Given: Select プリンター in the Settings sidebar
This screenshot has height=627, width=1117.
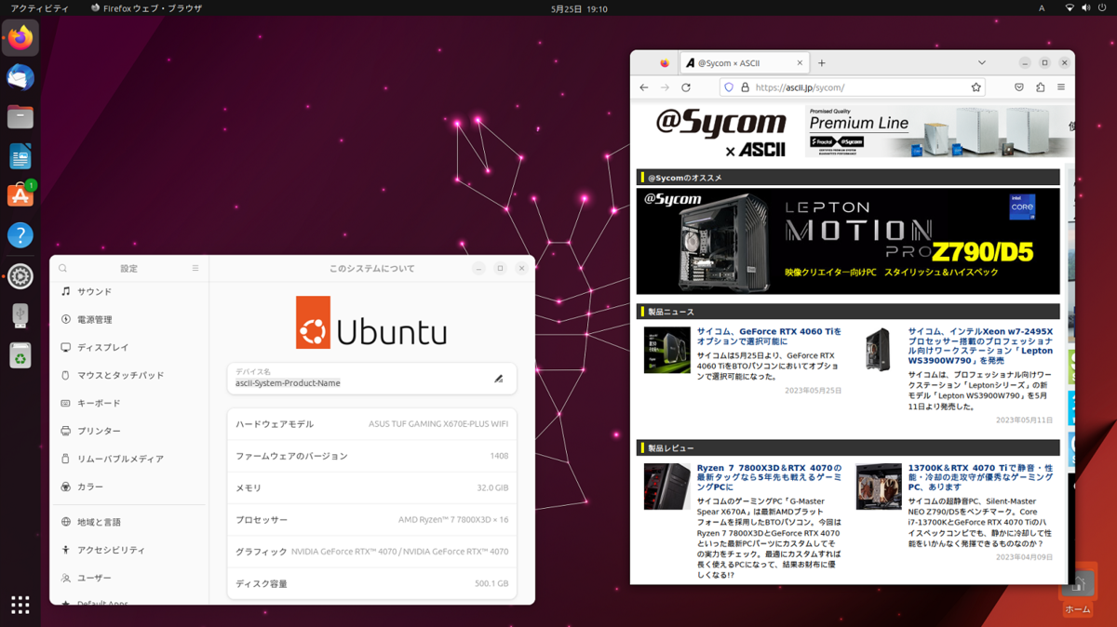Looking at the screenshot, I should pyautogui.click(x=129, y=431).
